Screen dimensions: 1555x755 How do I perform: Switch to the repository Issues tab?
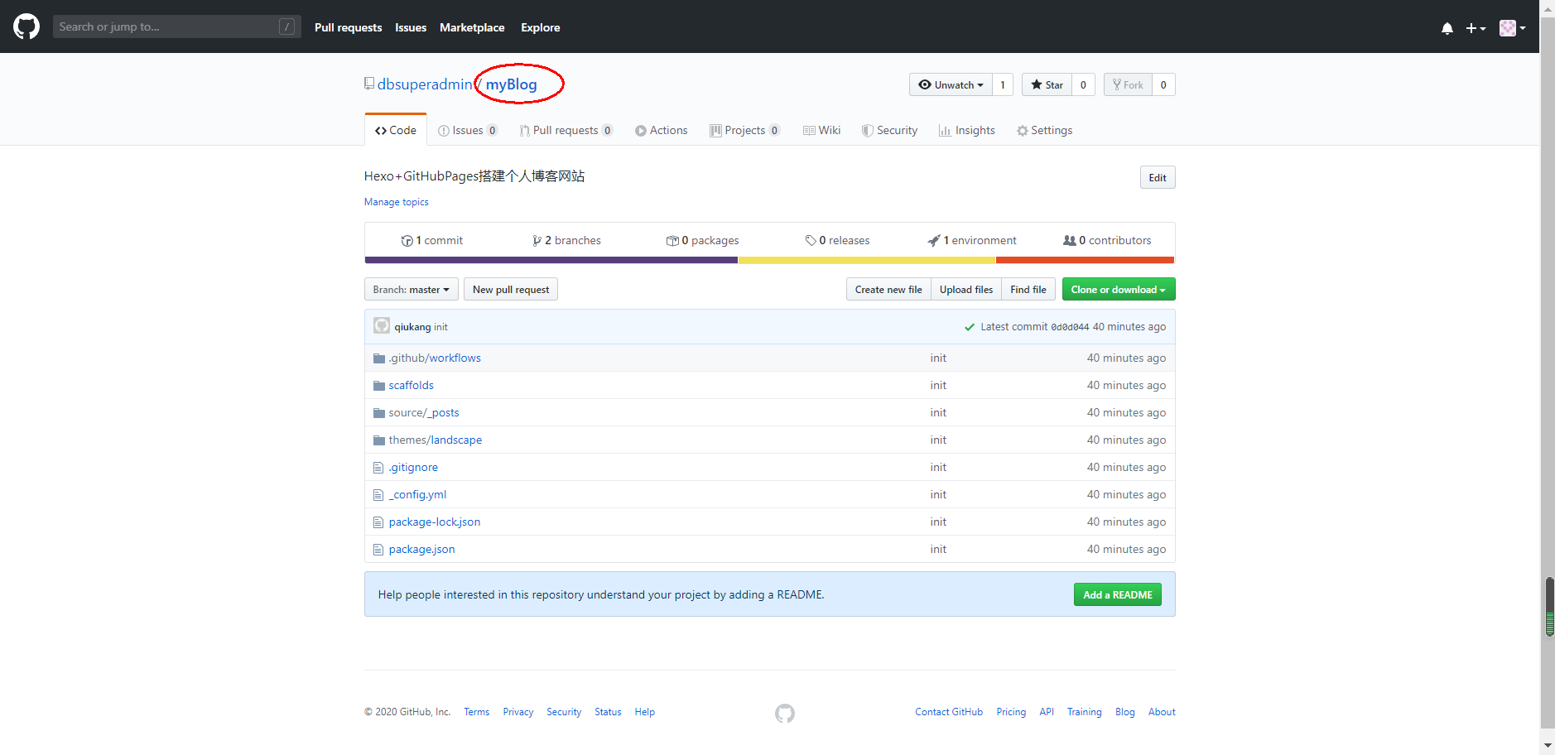[468, 130]
